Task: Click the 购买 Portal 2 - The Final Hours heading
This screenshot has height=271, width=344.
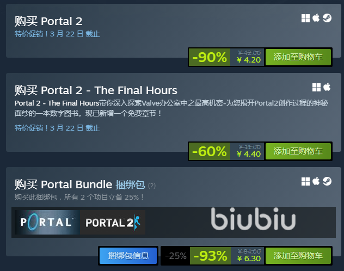Action: pyautogui.click(x=96, y=90)
